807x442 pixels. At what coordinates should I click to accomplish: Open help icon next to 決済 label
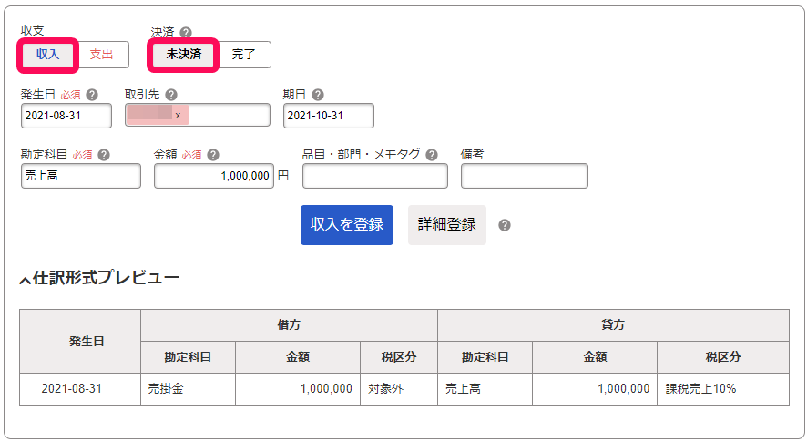pos(186,33)
